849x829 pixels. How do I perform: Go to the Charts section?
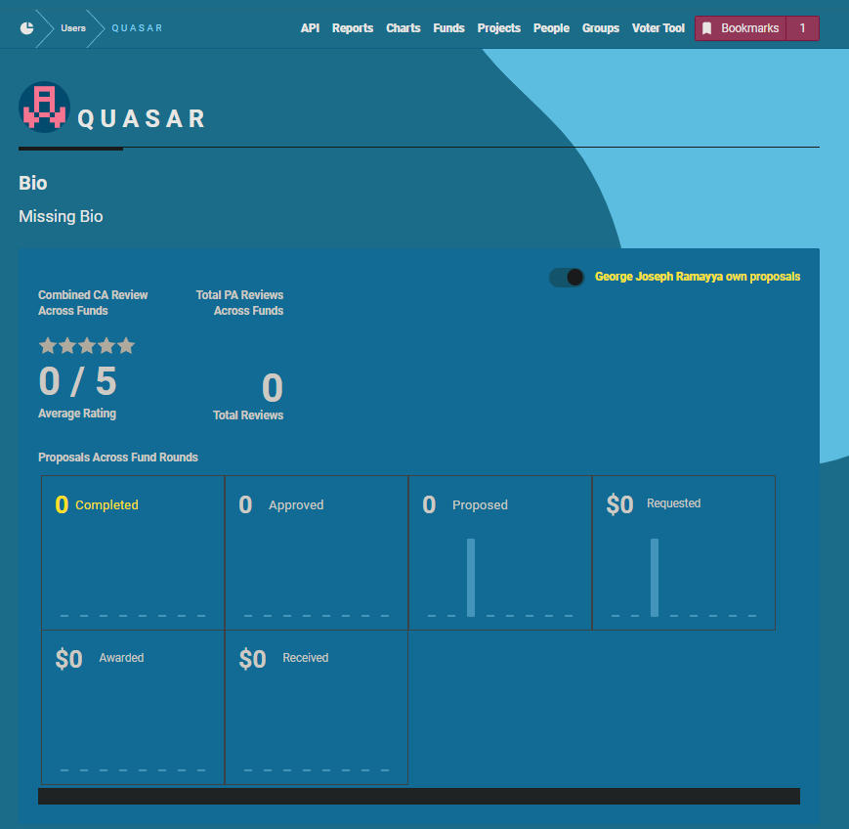click(403, 28)
